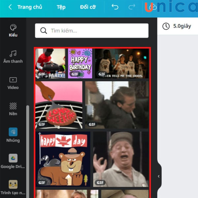Click the cloud save status icon
This screenshot has width=198, height=198.
[152, 7]
